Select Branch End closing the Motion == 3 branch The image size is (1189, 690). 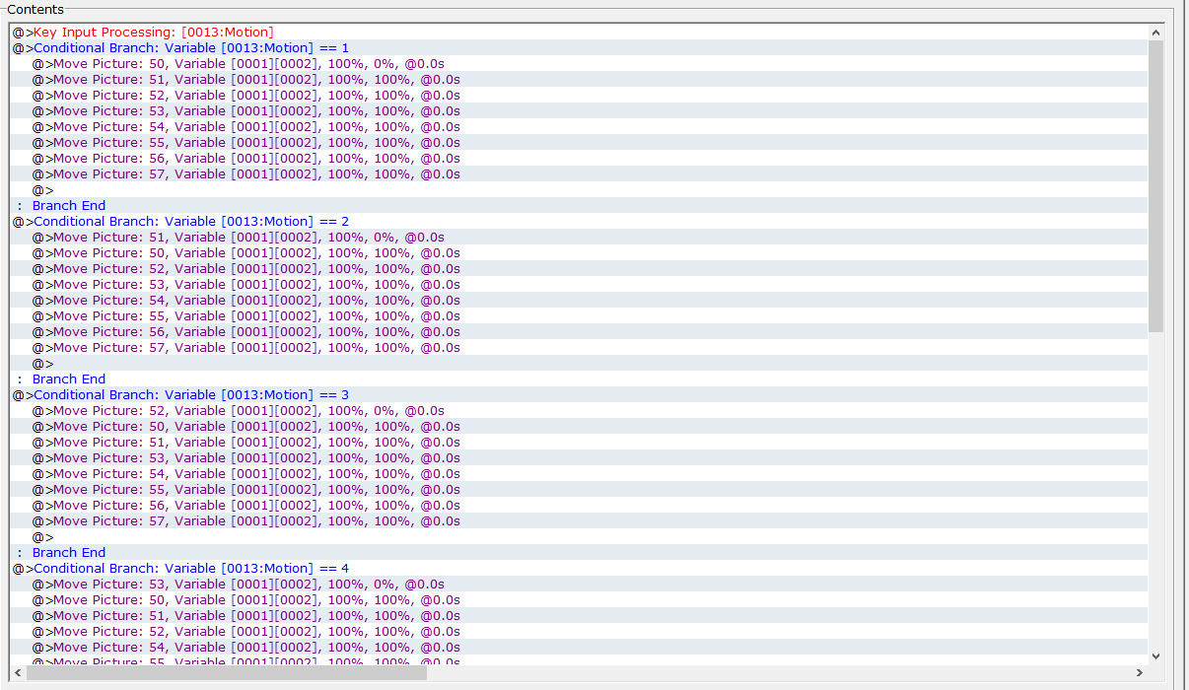(580, 553)
